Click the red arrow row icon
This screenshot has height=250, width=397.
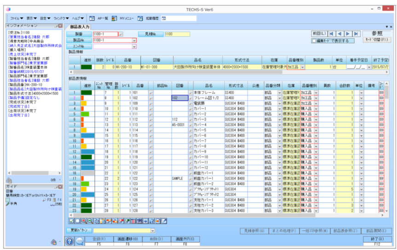click(x=121, y=221)
